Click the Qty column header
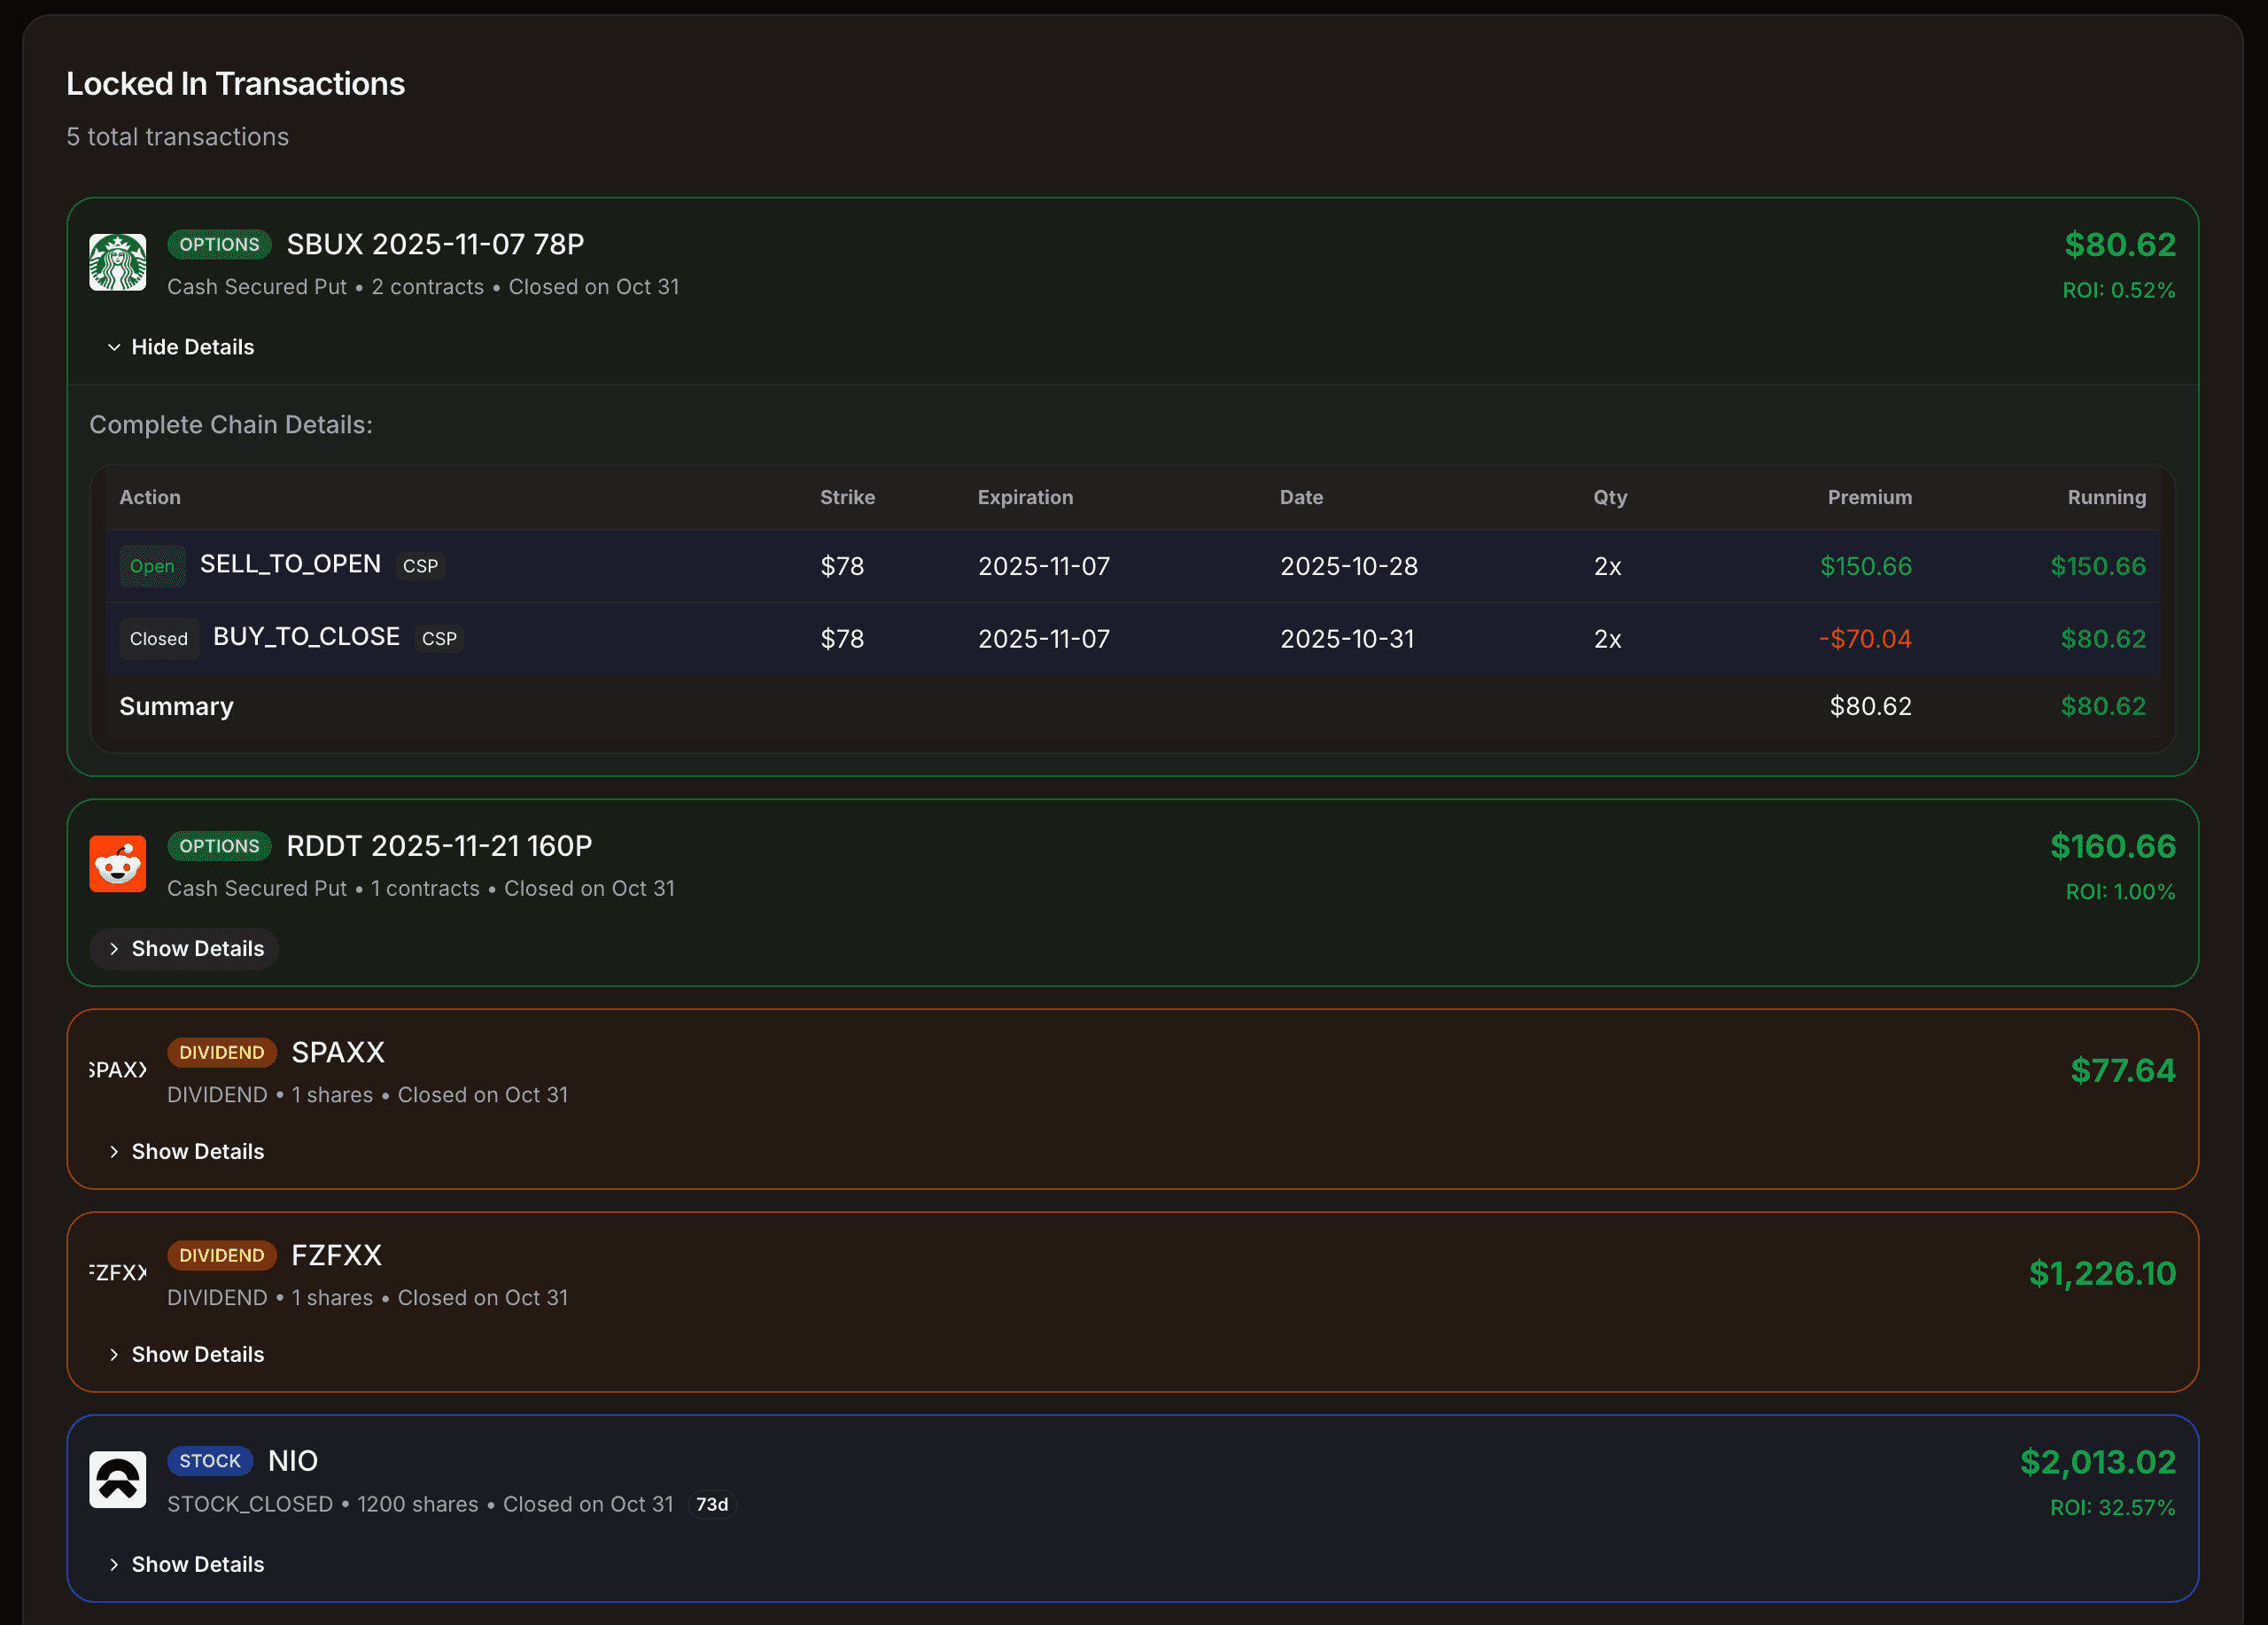This screenshot has height=1625, width=2268. point(1611,497)
